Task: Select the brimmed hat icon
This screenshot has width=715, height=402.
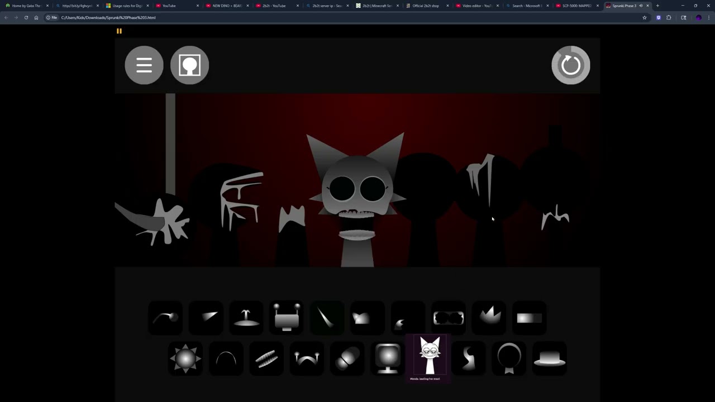Action: [550, 358]
